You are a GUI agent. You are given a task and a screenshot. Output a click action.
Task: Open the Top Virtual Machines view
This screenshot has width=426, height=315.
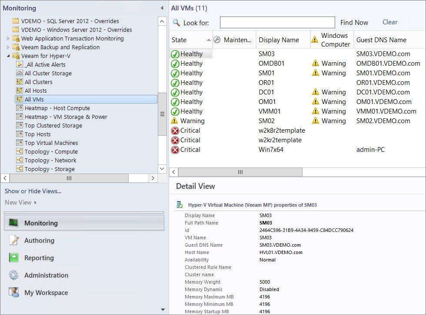coord(51,143)
